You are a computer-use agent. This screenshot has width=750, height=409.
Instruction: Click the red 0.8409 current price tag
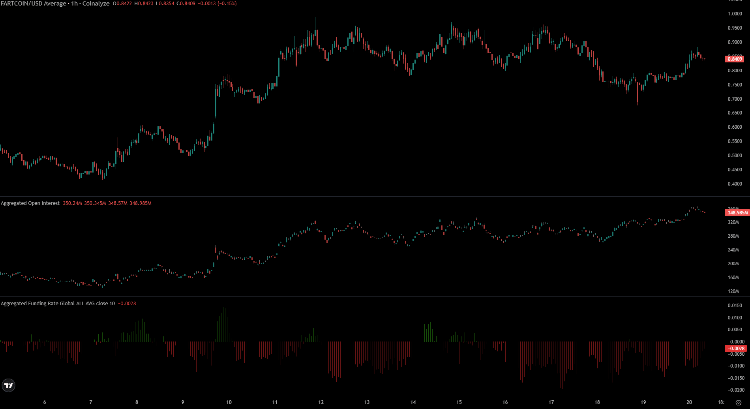point(735,59)
